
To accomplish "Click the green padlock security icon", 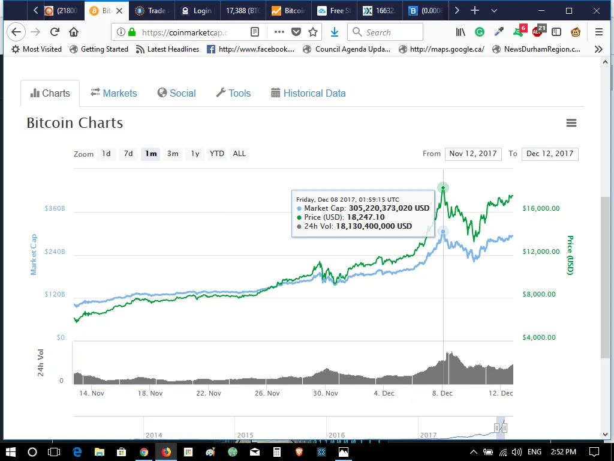I will [132, 32].
